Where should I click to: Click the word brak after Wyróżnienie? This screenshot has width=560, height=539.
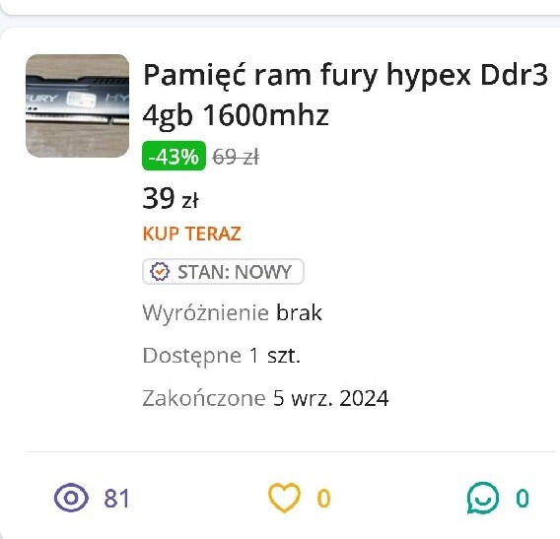click(300, 312)
